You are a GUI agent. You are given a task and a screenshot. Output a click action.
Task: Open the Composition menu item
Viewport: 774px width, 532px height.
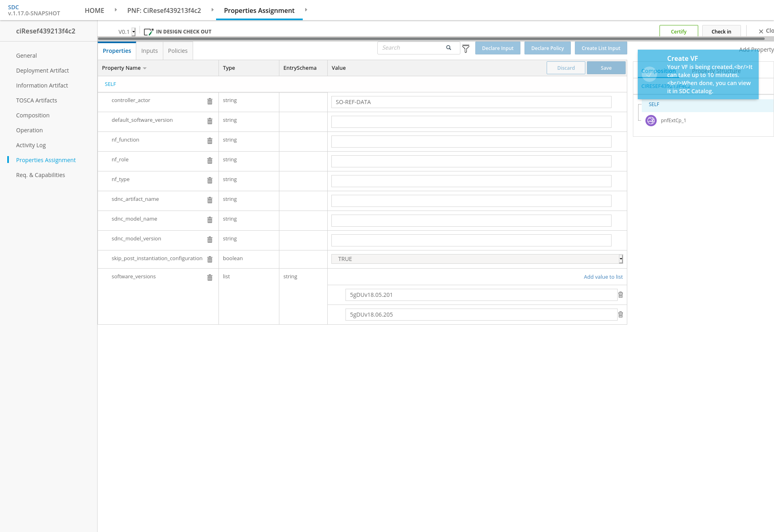(33, 115)
